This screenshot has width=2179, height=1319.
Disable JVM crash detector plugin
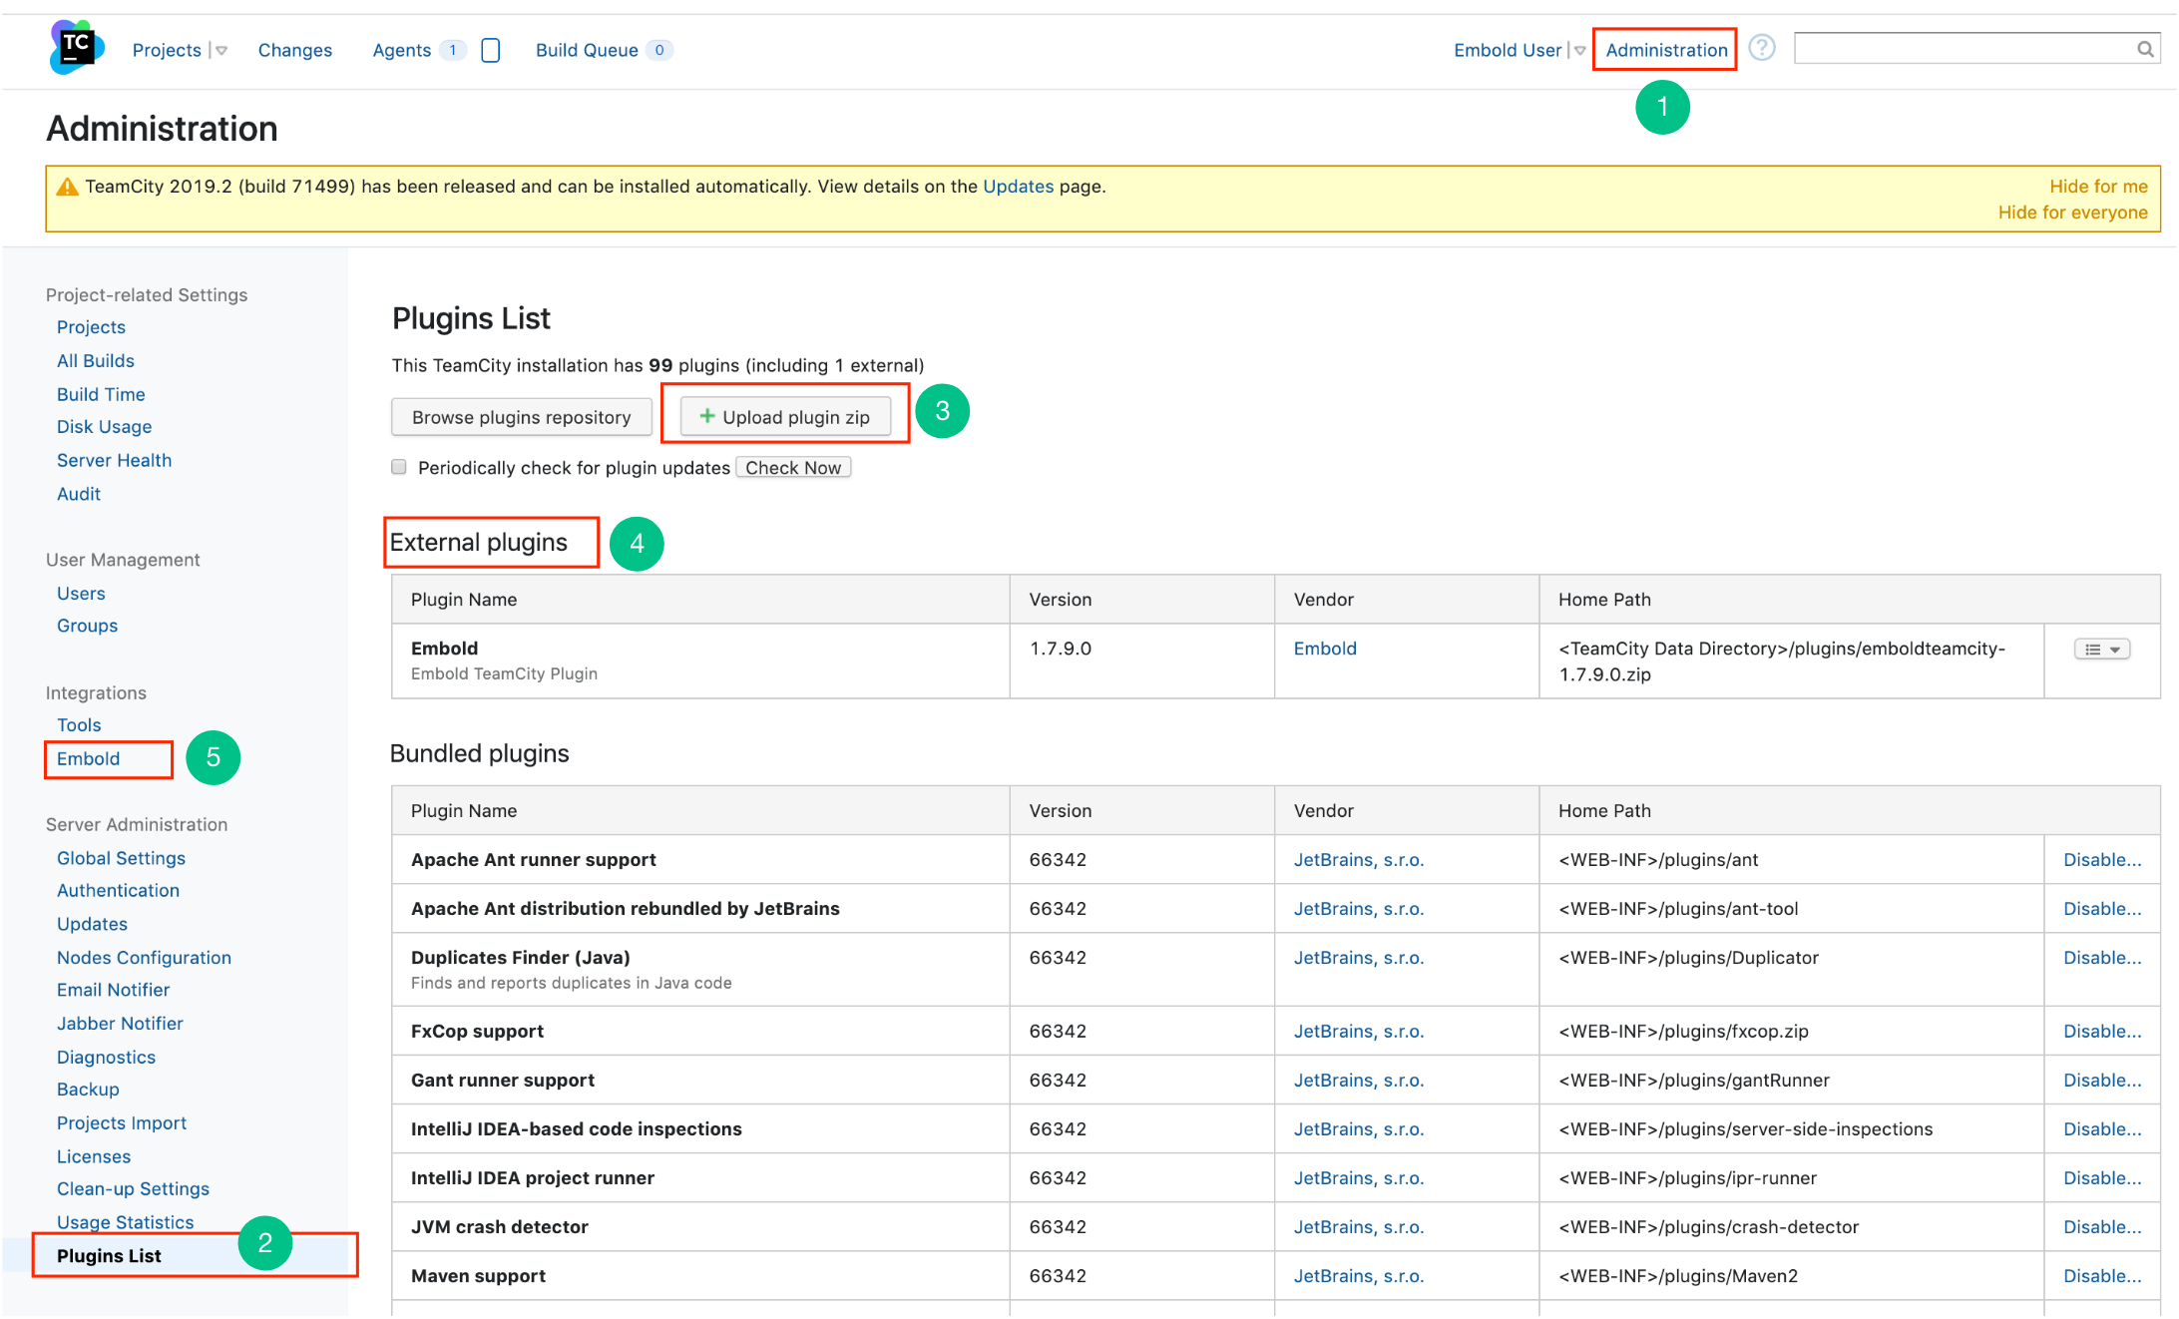2102,1227
